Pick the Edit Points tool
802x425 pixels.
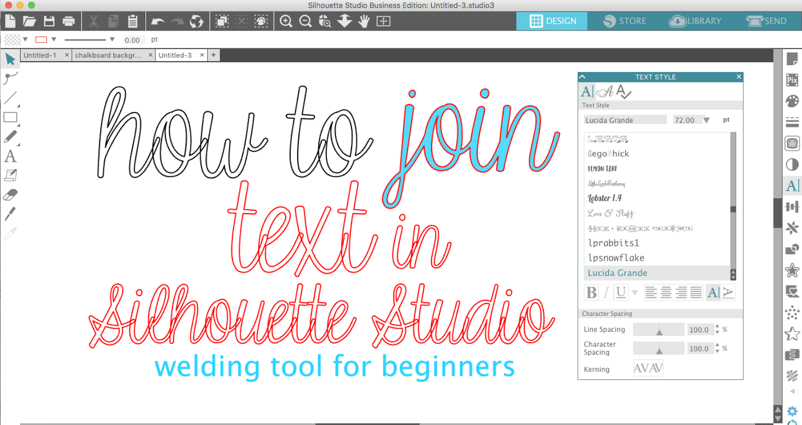click(11, 78)
